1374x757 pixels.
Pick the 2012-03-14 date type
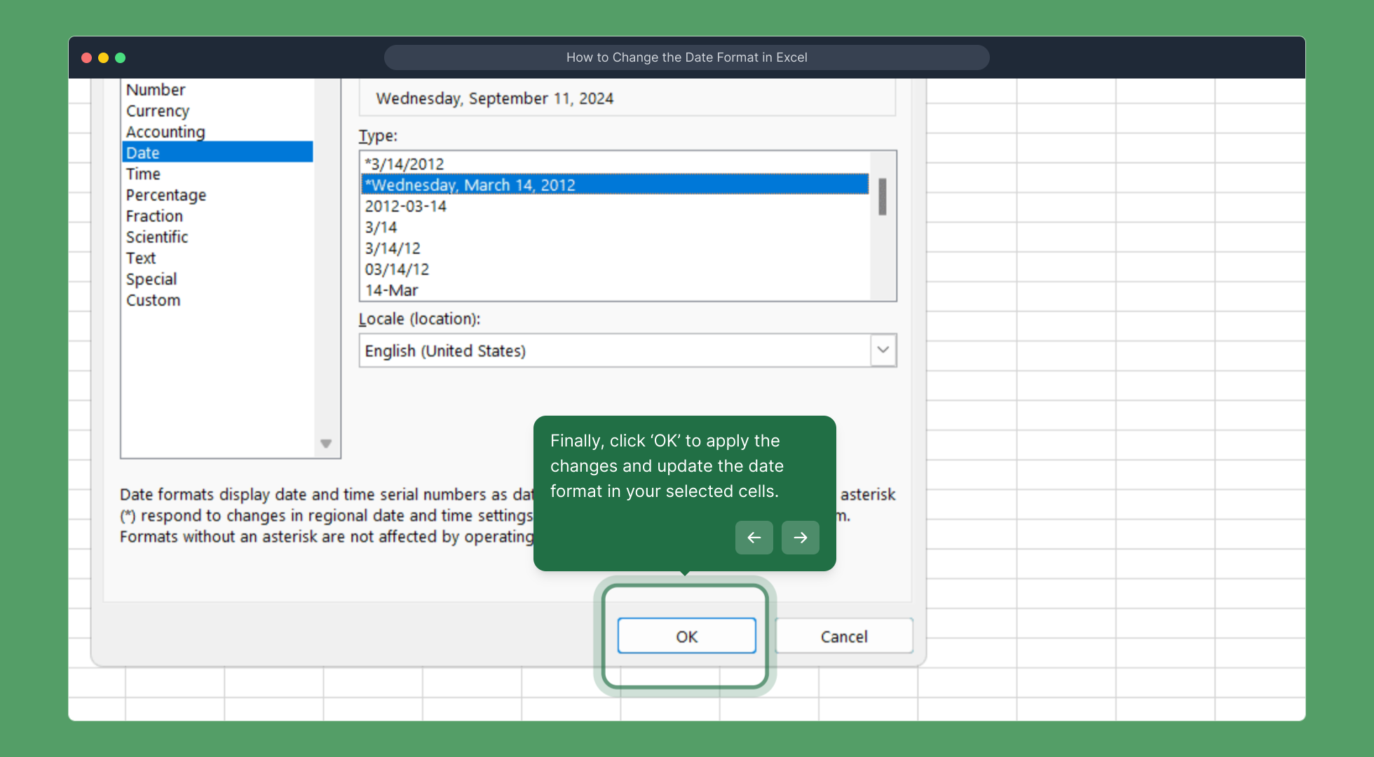coord(405,206)
